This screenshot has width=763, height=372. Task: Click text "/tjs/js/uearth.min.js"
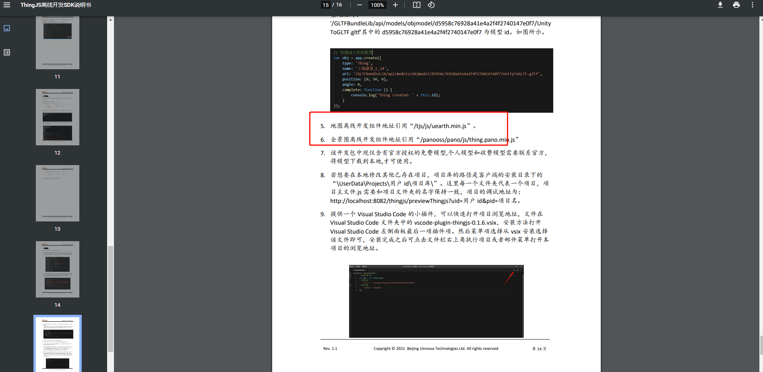point(440,126)
